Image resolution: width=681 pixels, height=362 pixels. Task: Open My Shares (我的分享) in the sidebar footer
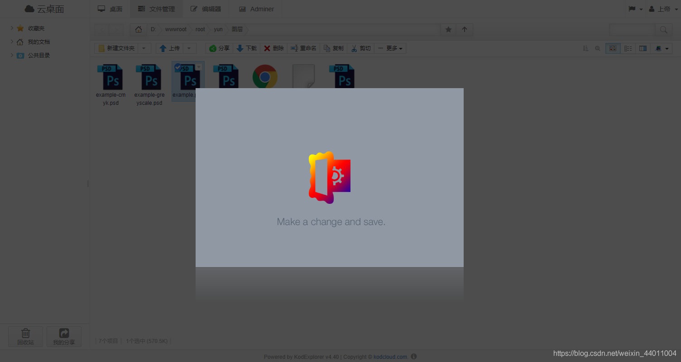[64, 336]
